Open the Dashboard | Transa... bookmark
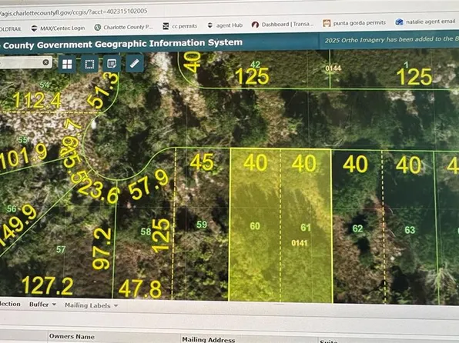 (x=283, y=25)
